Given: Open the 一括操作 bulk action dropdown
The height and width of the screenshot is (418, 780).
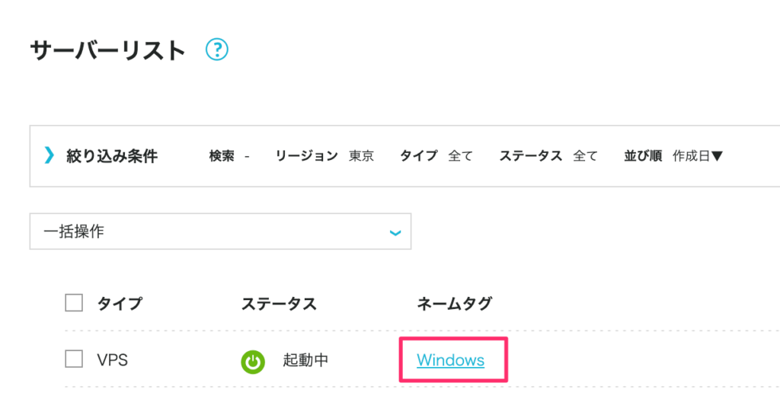Looking at the screenshot, I should pos(220,231).
